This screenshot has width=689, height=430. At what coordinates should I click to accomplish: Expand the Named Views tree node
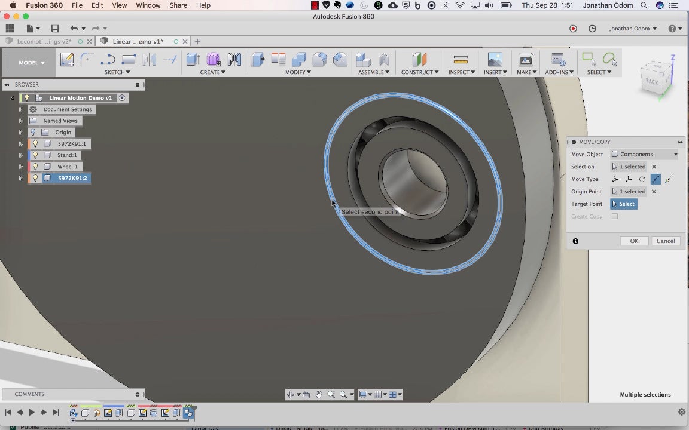pyautogui.click(x=20, y=121)
